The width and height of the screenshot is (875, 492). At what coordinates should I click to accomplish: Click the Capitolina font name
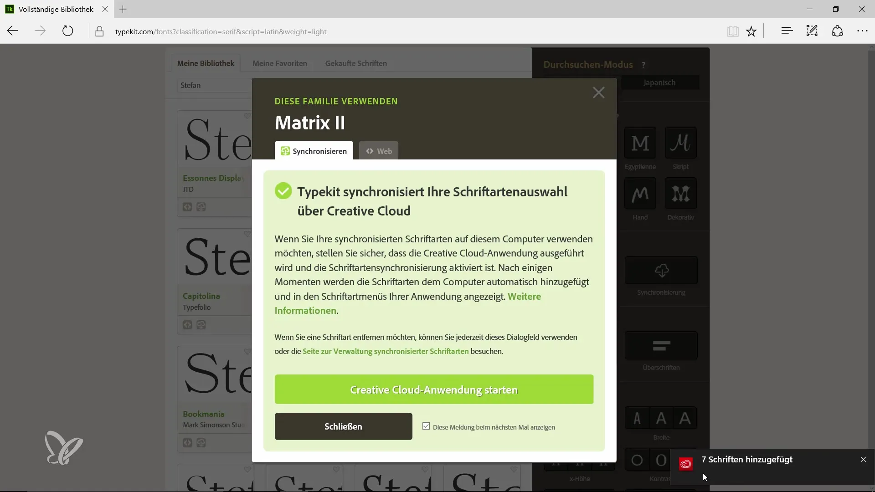point(201,296)
